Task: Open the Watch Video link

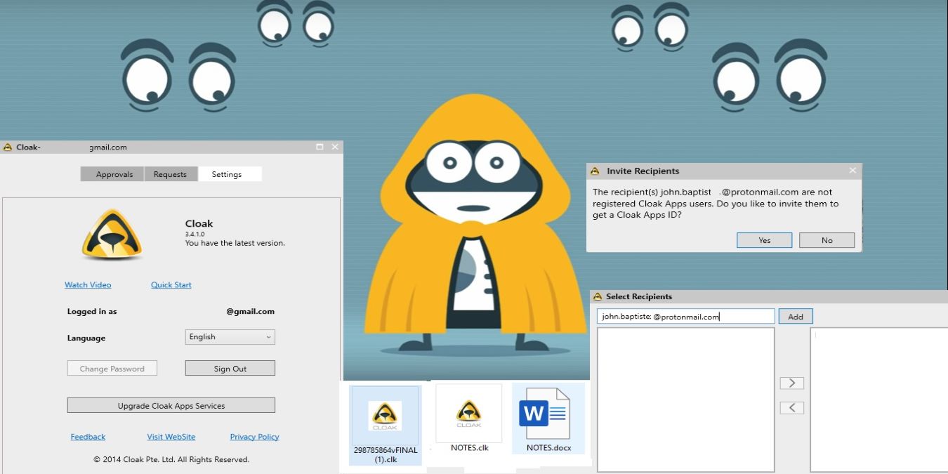Action: 87,284
